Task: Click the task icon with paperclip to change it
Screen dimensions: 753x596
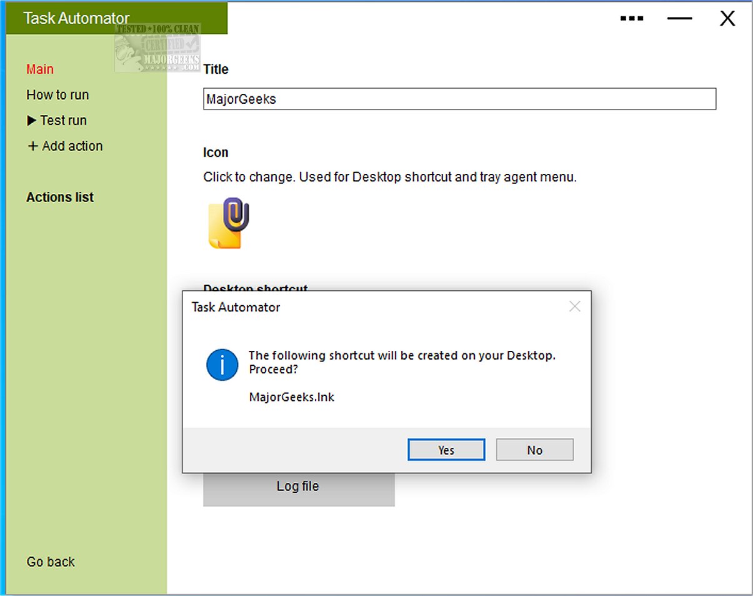Action: (228, 223)
